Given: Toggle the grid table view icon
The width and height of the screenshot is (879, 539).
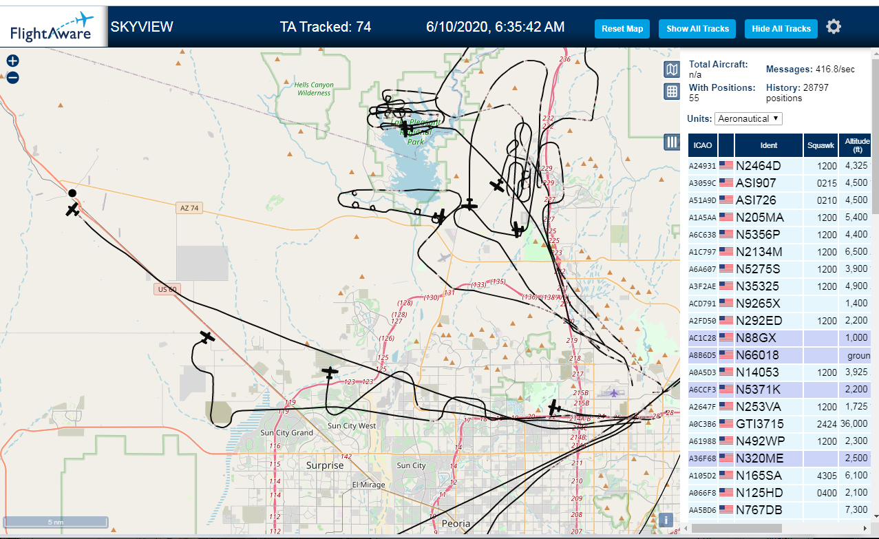Looking at the screenshot, I should tap(671, 92).
